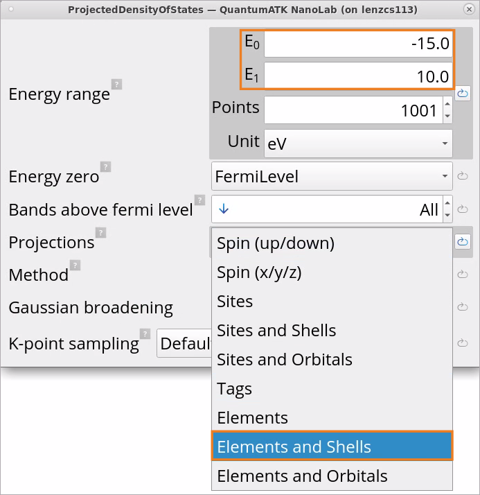Screen dimensions: 480x495
Task: Expand the Energy zero FermiLevel combo box
Action: pos(332,176)
